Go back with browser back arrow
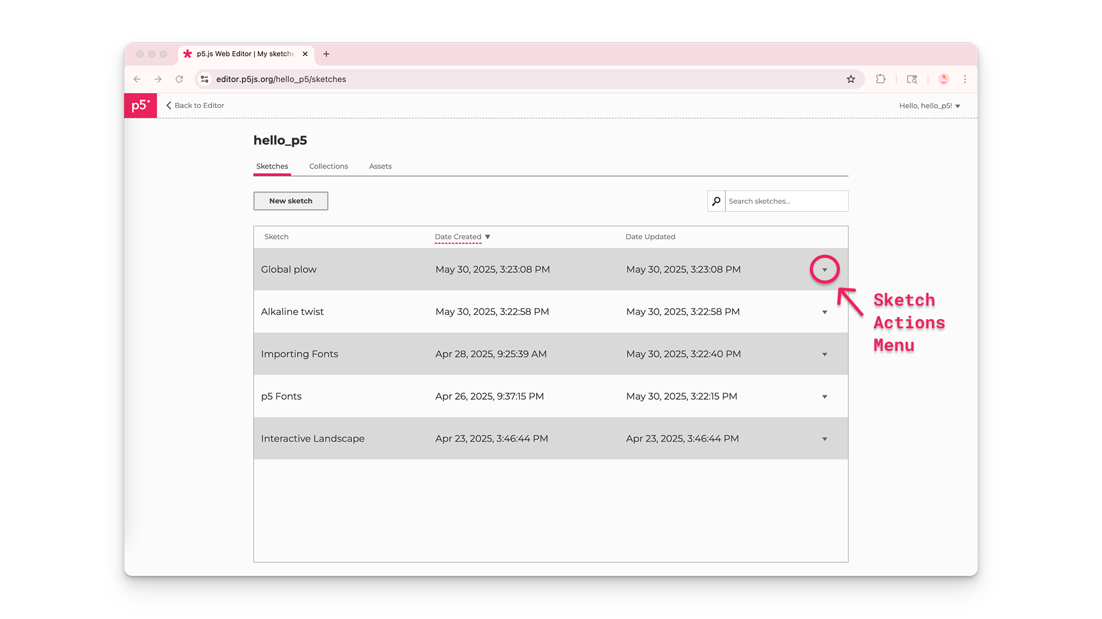The width and height of the screenshot is (1102, 619). (137, 79)
